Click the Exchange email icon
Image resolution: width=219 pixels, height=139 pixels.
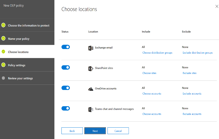(91, 48)
